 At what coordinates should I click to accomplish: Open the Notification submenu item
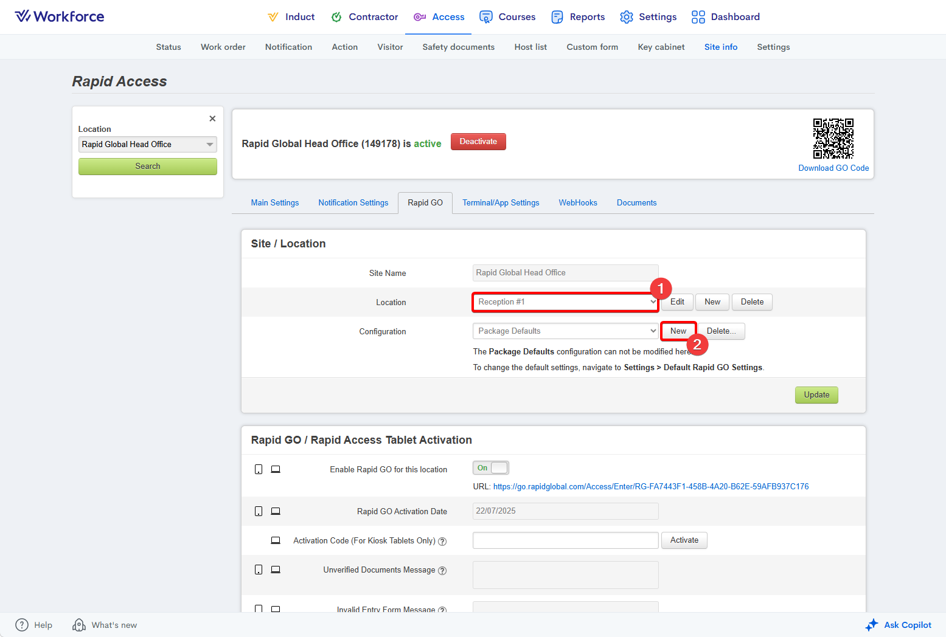coord(288,47)
